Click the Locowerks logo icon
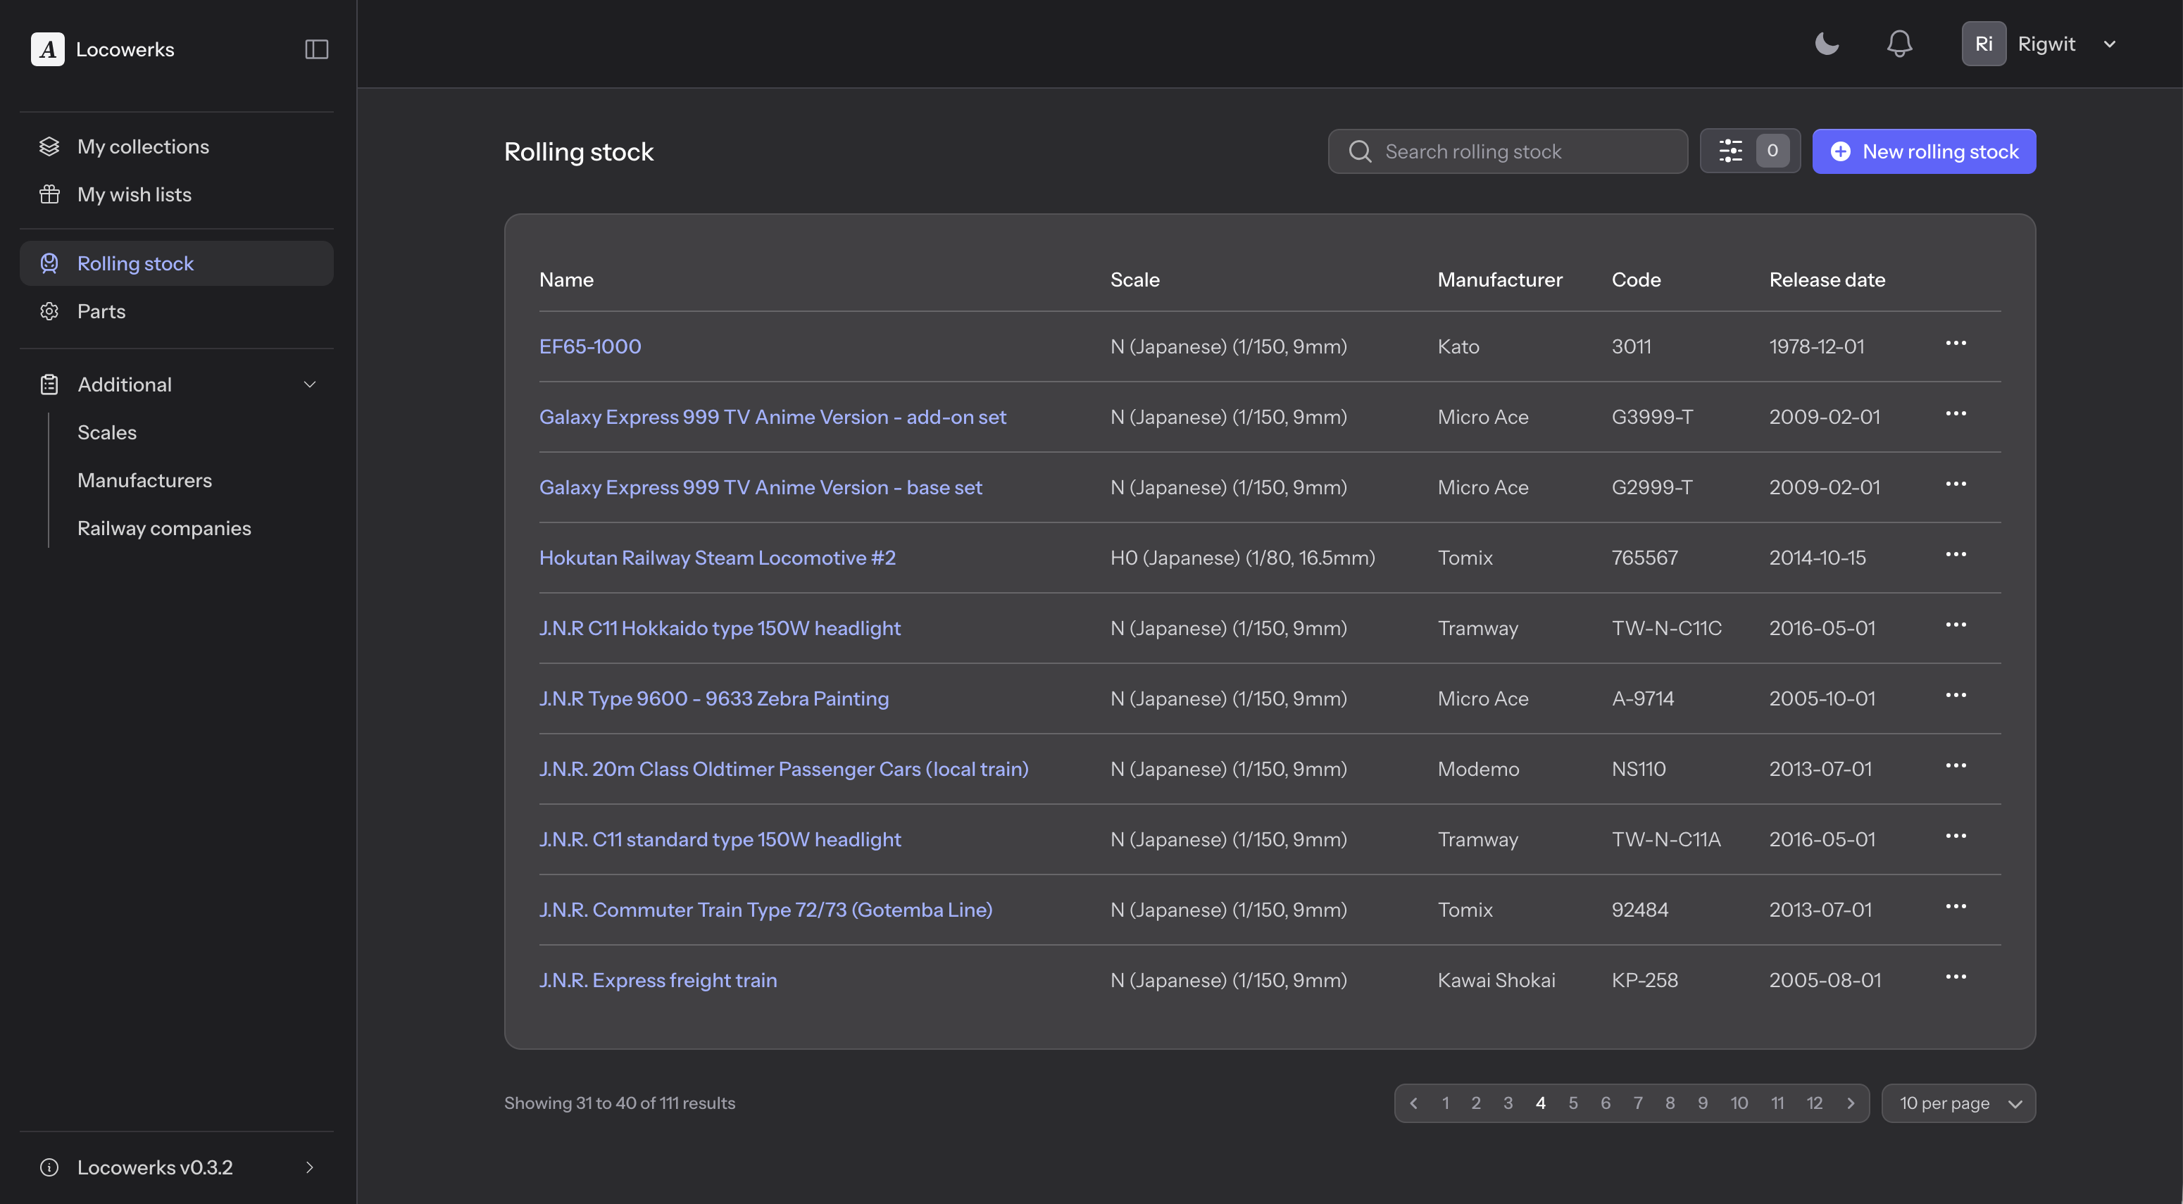 pos(47,49)
